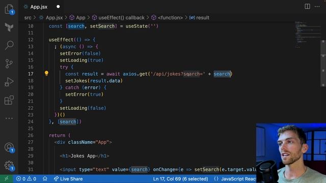This screenshot has height=183, width=326.
Task: Open App.jsx breadcrumb segment
Action: point(54,18)
